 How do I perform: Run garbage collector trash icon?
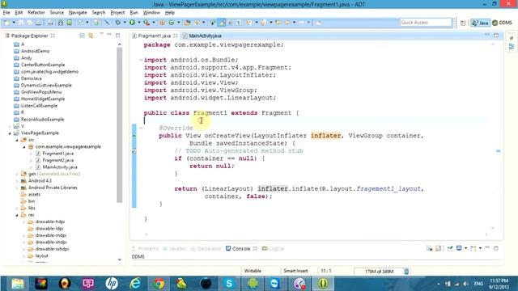tap(406, 272)
